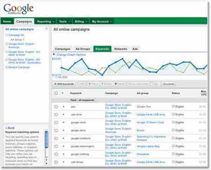
Task: Click the Eligible speech bubble for google clothing
Action: click(x=173, y=154)
